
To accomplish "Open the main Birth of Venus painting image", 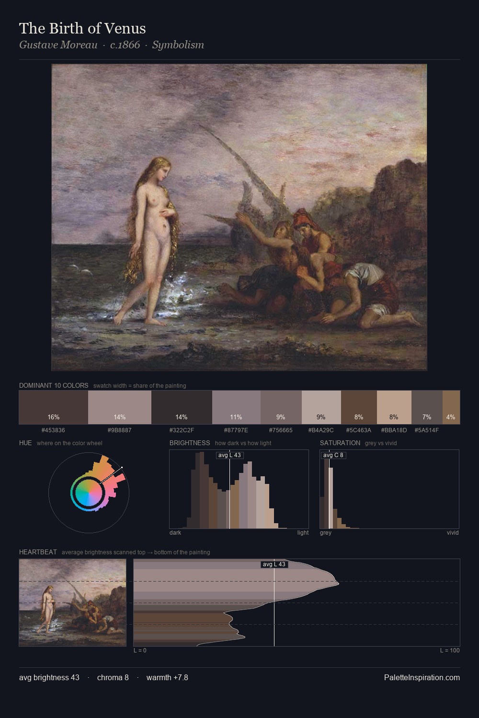I will [239, 217].
